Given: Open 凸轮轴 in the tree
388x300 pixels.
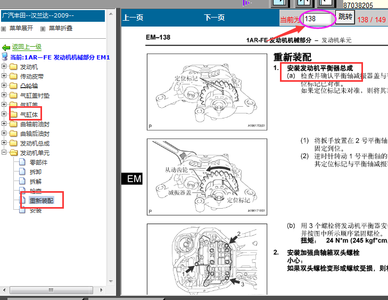Looking at the screenshot, I should (29, 86).
